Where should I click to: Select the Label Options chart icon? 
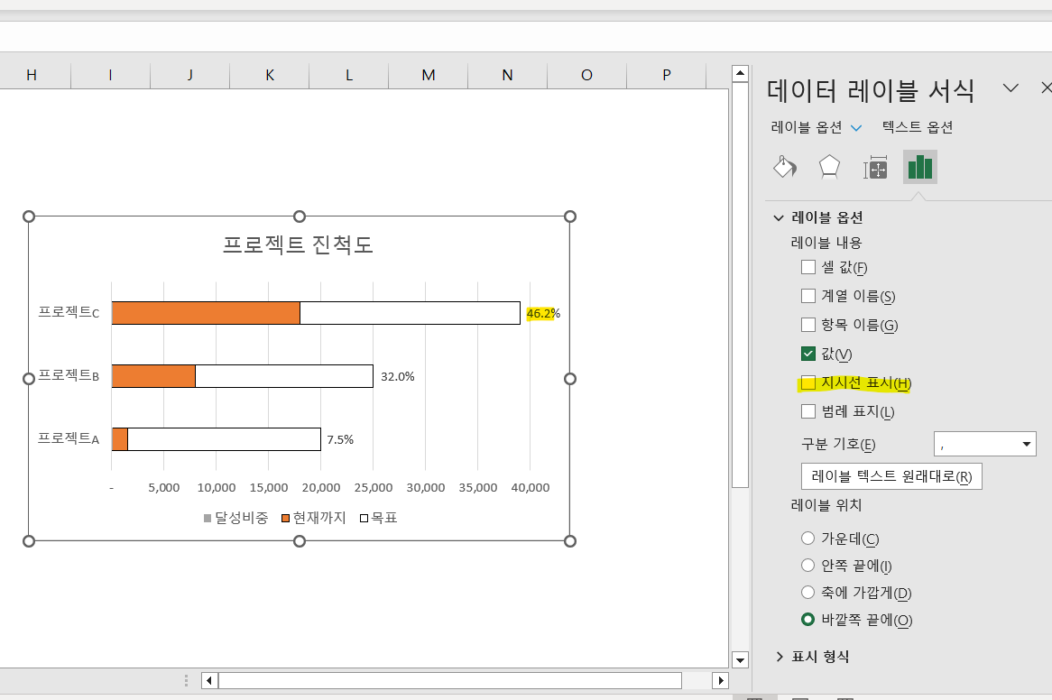coord(919,167)
